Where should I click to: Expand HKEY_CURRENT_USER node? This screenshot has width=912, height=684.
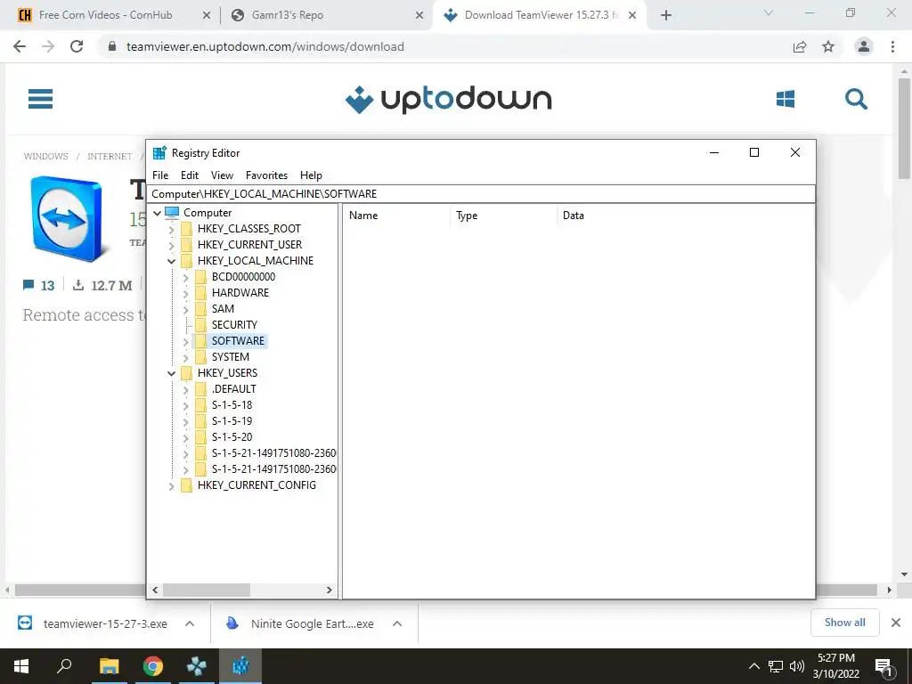(172, 246)
